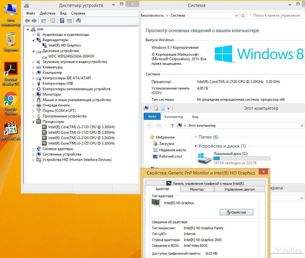Open Файл menu in Device Manager

point(31,13)
